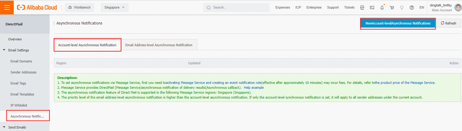Open IP Whitelist in the sidebar
Viewport: 462px width, 131px height.
pos(19,105)
